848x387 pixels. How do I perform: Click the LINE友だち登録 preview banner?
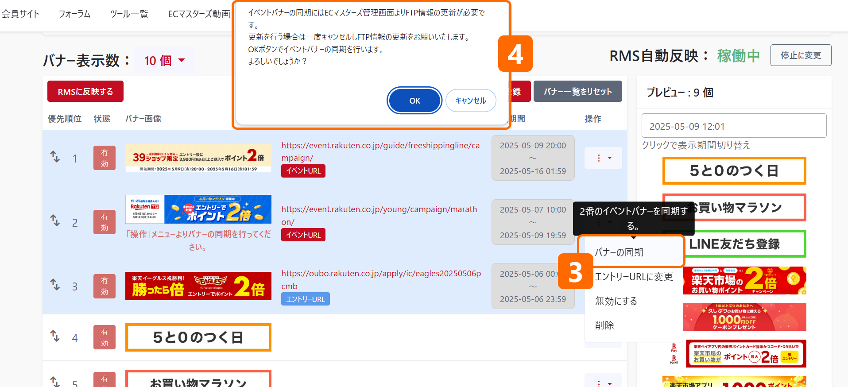tap(734, 244)
